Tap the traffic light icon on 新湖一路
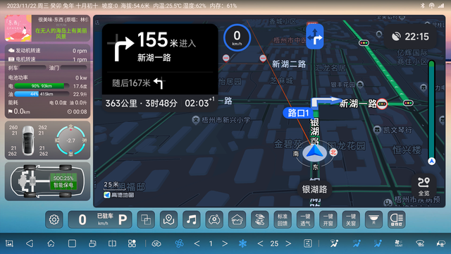Screen dimensions: 451x254 pos(382,104)
